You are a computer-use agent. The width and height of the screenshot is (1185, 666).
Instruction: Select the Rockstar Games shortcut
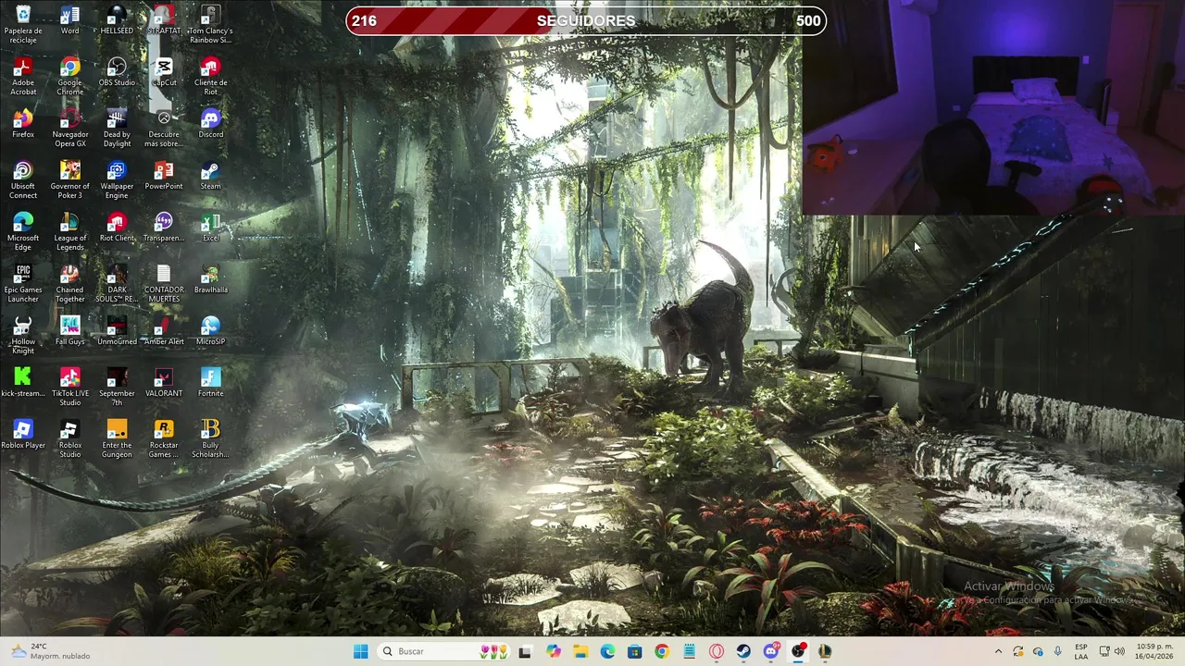[164, 438]
